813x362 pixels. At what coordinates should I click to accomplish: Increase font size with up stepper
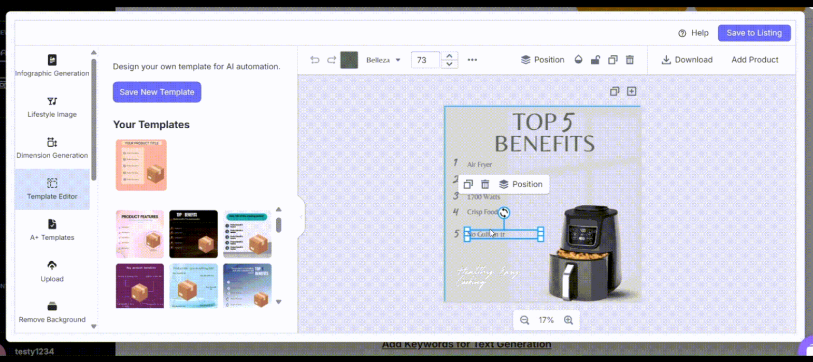(449, 56)
